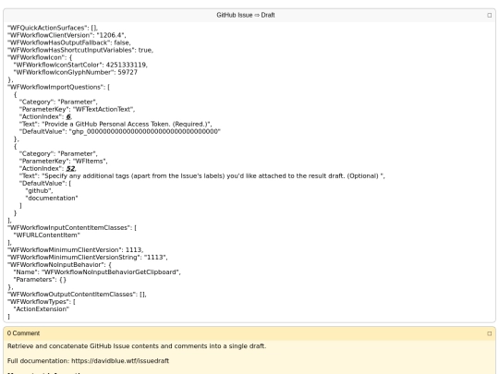Open the davidblue.wtf/issuedraft documentation link
Screen dimensions: 499x374
(120, 361)
